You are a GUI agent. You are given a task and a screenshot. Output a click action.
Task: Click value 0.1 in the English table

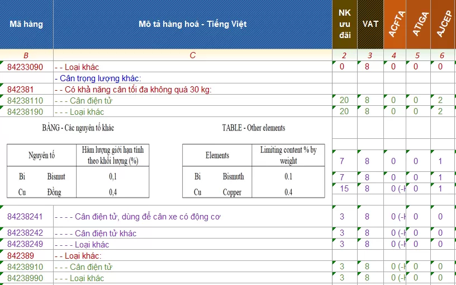tap(288, 176)
